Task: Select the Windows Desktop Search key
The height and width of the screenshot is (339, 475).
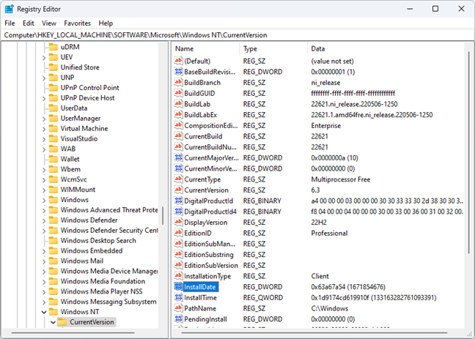Action: pos(98,241)
